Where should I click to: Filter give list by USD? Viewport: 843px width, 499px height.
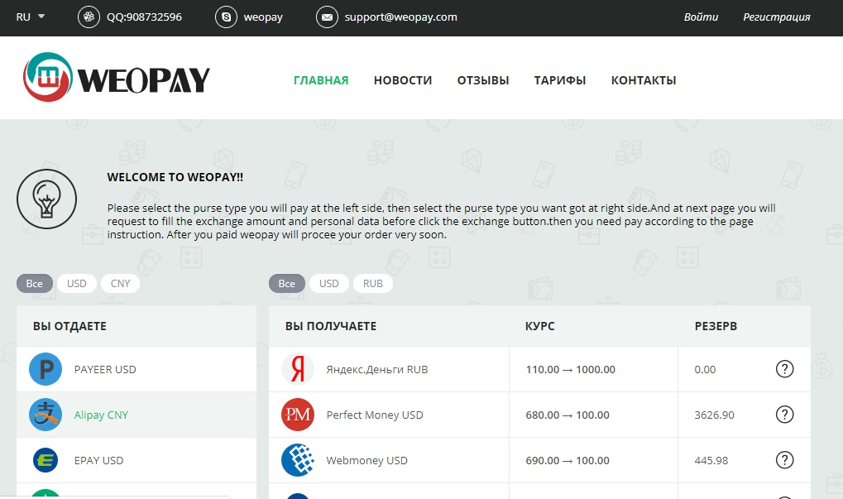click(77, 283)
